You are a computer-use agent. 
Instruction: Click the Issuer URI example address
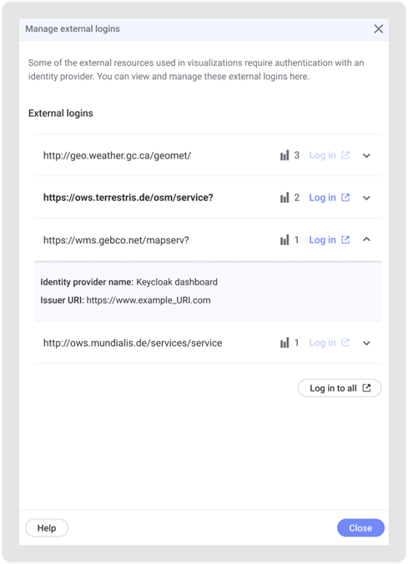pyautogui.click(x=149, y=300)
